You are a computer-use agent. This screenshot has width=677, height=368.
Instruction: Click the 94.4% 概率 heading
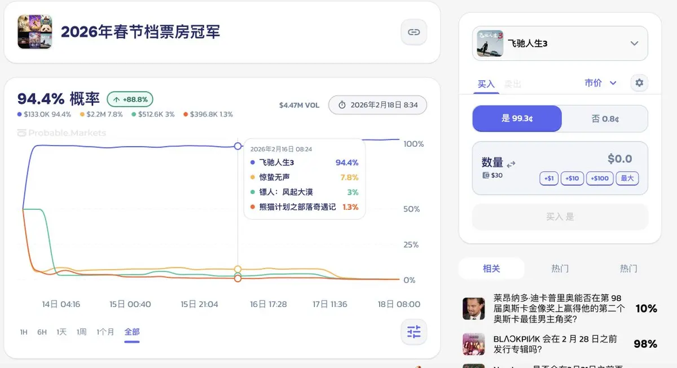click(59, 99)
